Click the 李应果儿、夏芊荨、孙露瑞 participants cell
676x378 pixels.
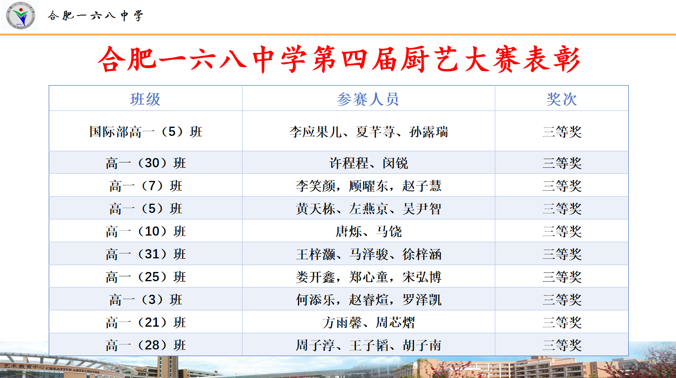(x=368, y=131)
